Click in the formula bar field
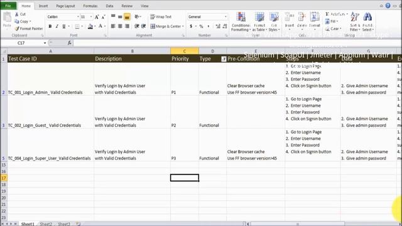 click(237, 43)
